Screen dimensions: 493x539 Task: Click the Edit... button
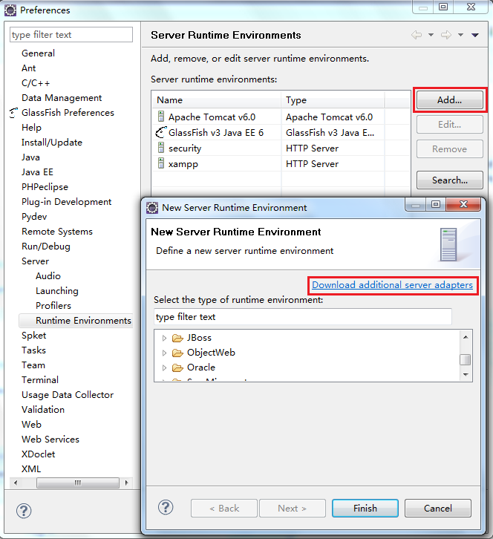point(450,125)
